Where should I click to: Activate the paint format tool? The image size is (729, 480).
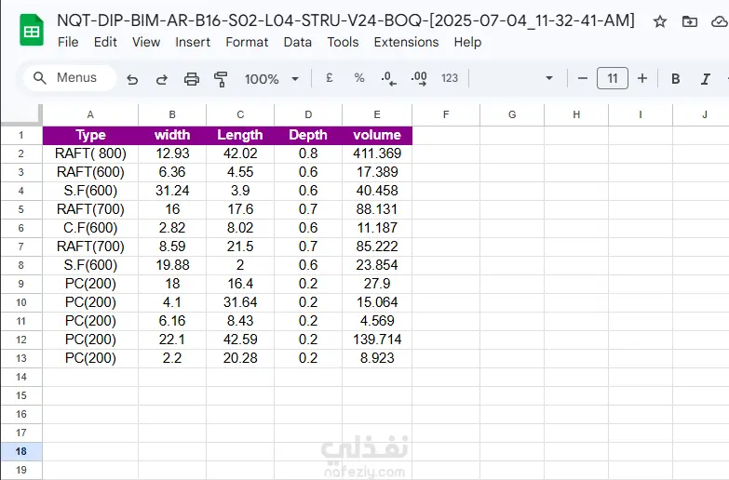221,79
